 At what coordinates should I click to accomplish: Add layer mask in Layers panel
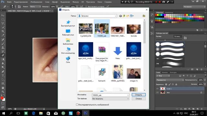[185, 109]
